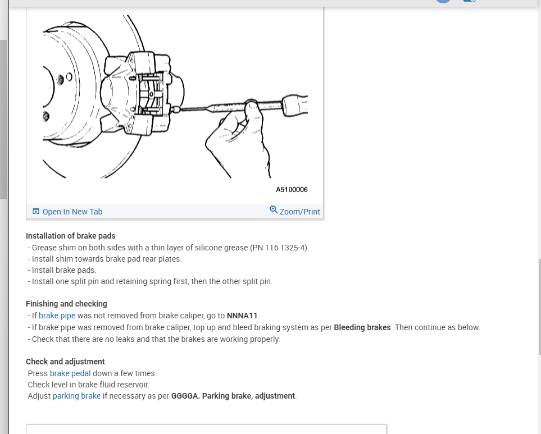Click the Zoom/Print magnifier link
This screenshot has height=434, width=541.
(x=294, y=211)
